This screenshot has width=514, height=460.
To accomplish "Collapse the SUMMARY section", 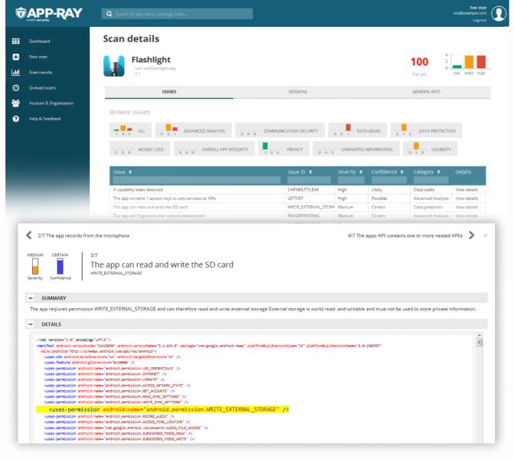I will pyautogui.click(x=31, y=298).
